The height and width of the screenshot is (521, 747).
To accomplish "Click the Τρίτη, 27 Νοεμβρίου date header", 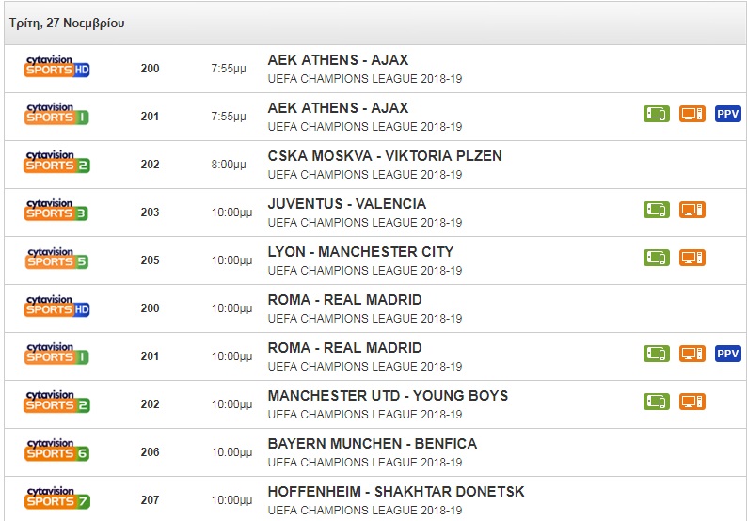I will tap(67, 23).
